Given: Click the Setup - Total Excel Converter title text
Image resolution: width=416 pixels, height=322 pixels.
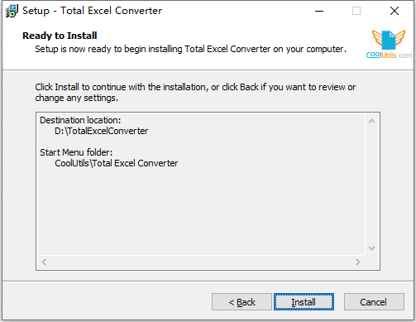Looking at the screenshot, I should (92, 11).
